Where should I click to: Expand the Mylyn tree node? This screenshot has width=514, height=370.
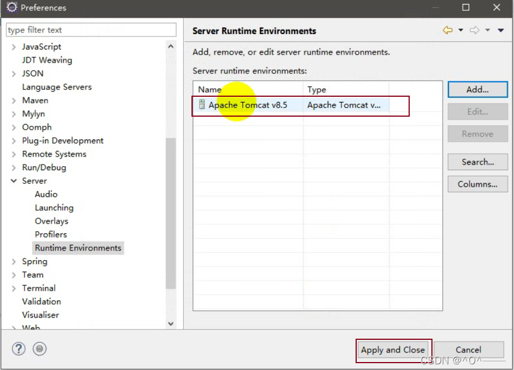pyautogui.click(x=14, y=114)
